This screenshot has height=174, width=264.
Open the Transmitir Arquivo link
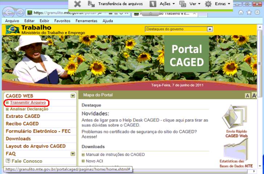[x=28, y=103]
